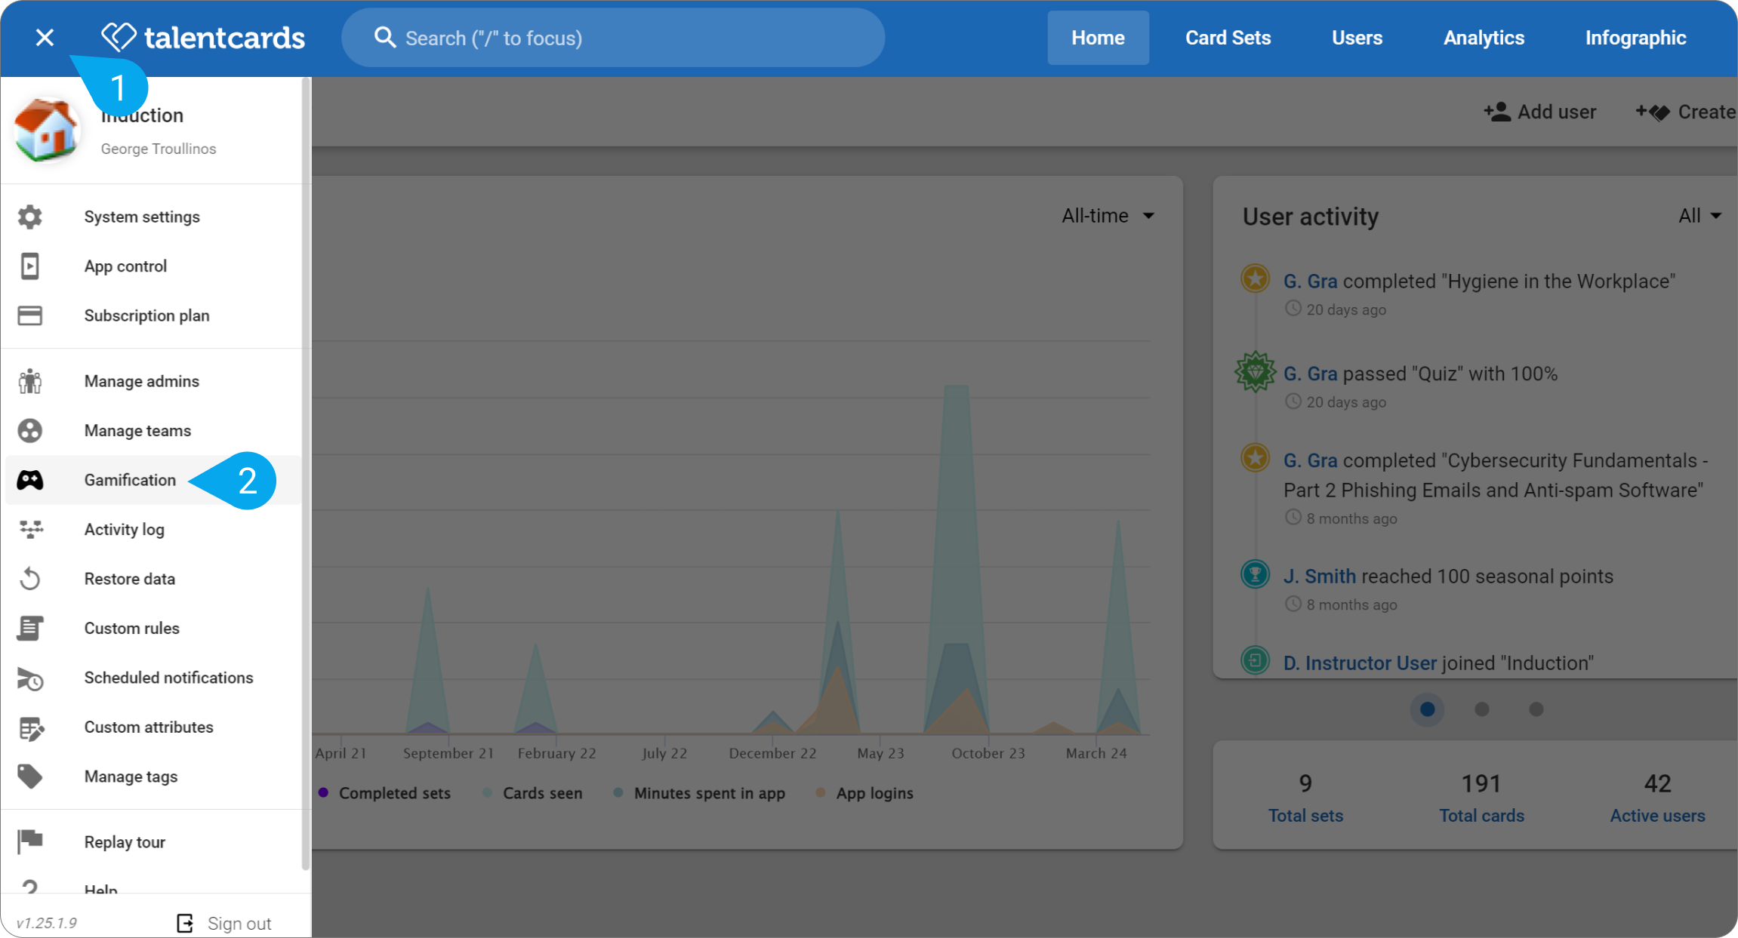Open the User activity All filter dropdown
Screen dimensions: 1738x938
1699,216
